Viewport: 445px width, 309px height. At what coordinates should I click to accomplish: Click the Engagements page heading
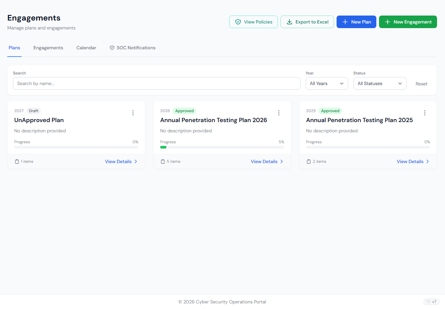point(34,18)
